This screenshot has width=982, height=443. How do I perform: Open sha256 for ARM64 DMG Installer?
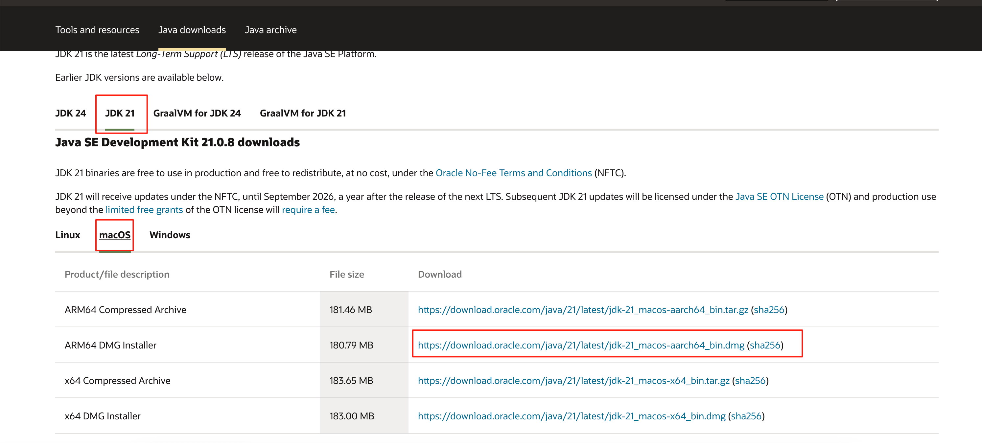(765, 345)
